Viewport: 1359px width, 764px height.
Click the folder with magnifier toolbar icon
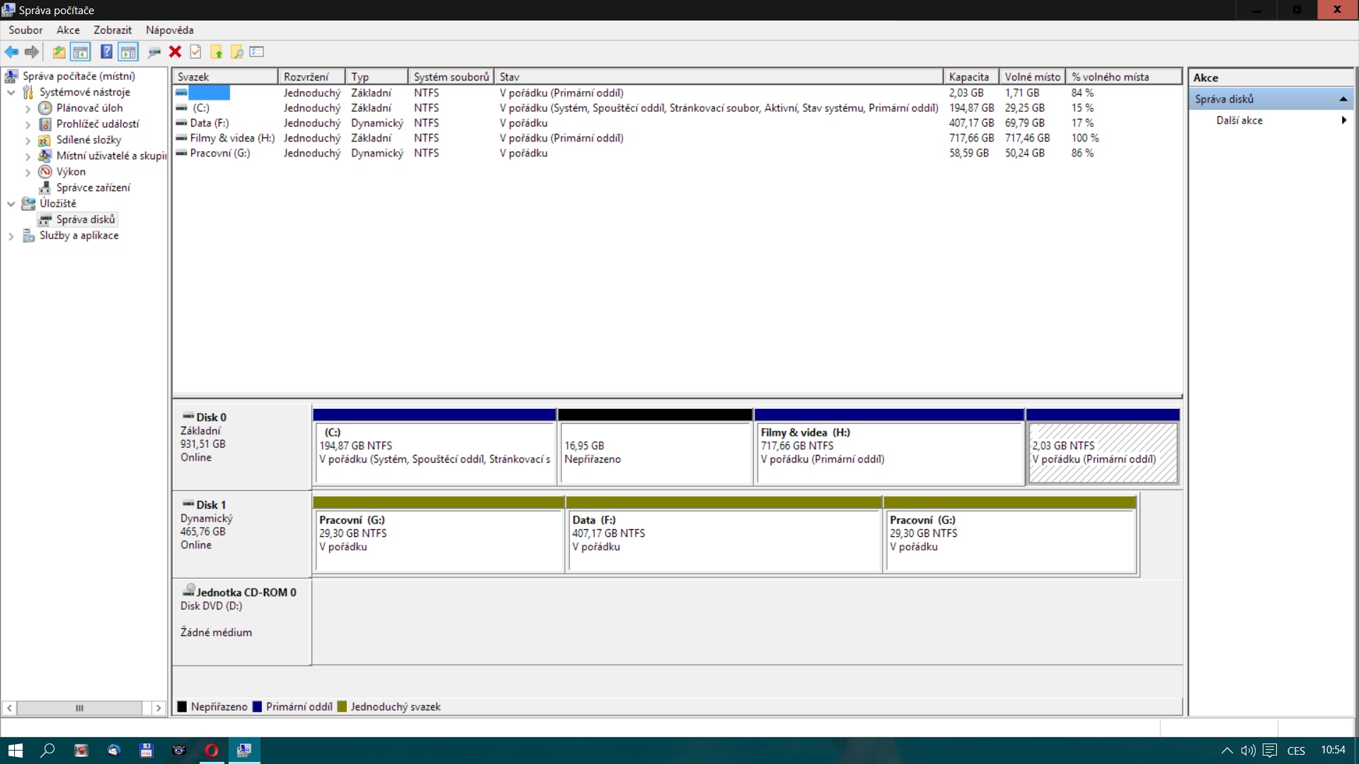237,52
